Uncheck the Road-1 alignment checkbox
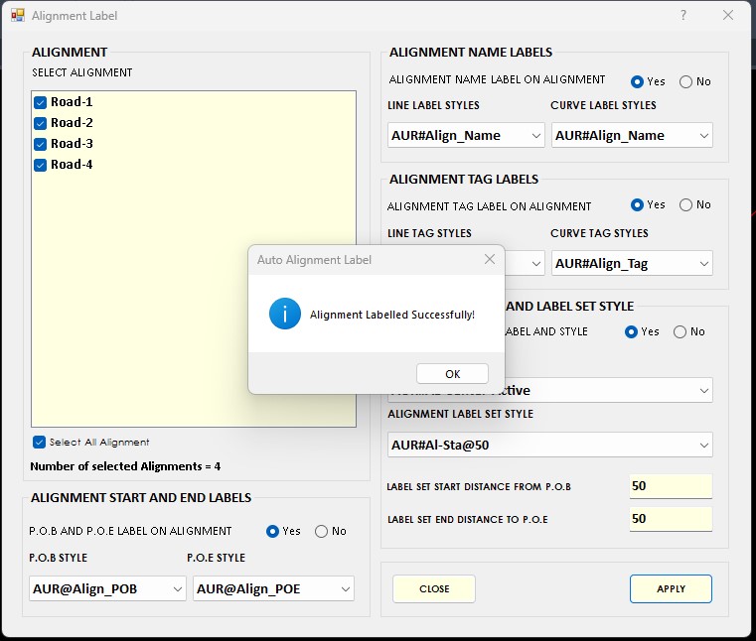Viewport: 756px width, 641px height. click(41, 102)
